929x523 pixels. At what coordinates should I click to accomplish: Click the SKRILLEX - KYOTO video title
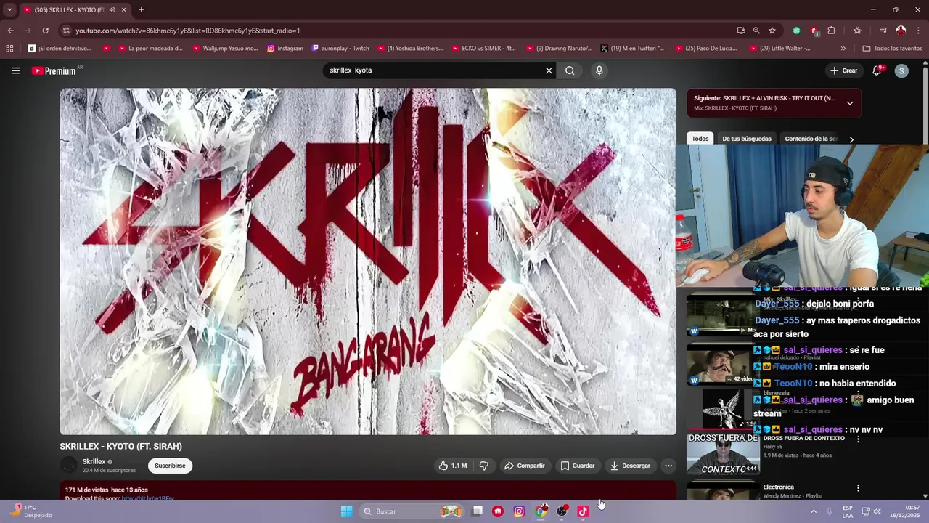(x=120, y=446)
